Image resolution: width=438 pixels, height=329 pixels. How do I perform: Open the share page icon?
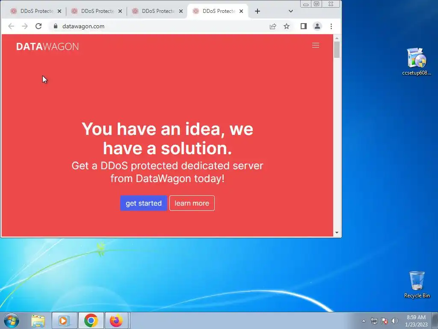pyautogui.click(x=273, y=26)
